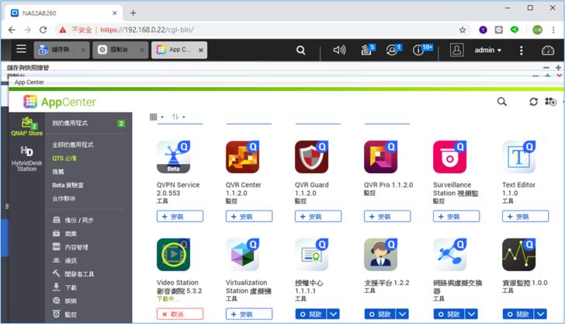Click the Video Station app icon

click(173, 255)
